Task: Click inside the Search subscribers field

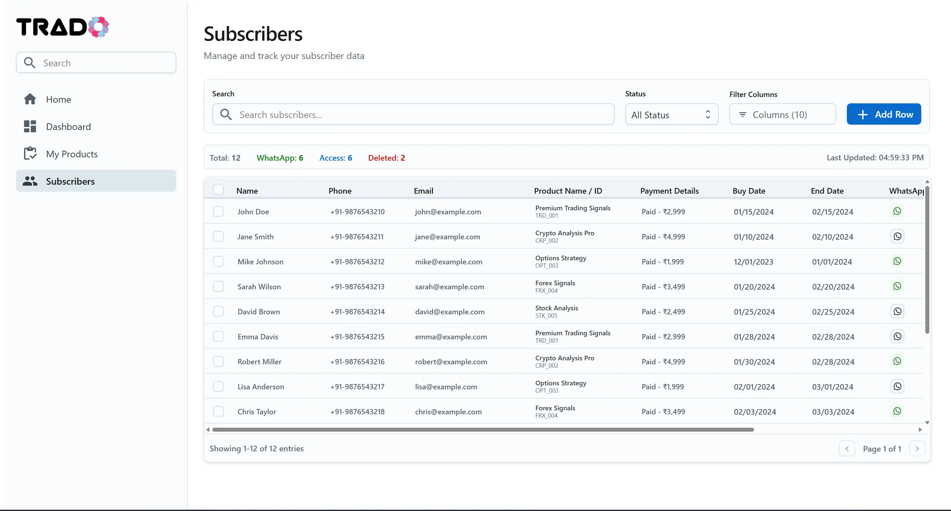Action: (x=406, y=114)
